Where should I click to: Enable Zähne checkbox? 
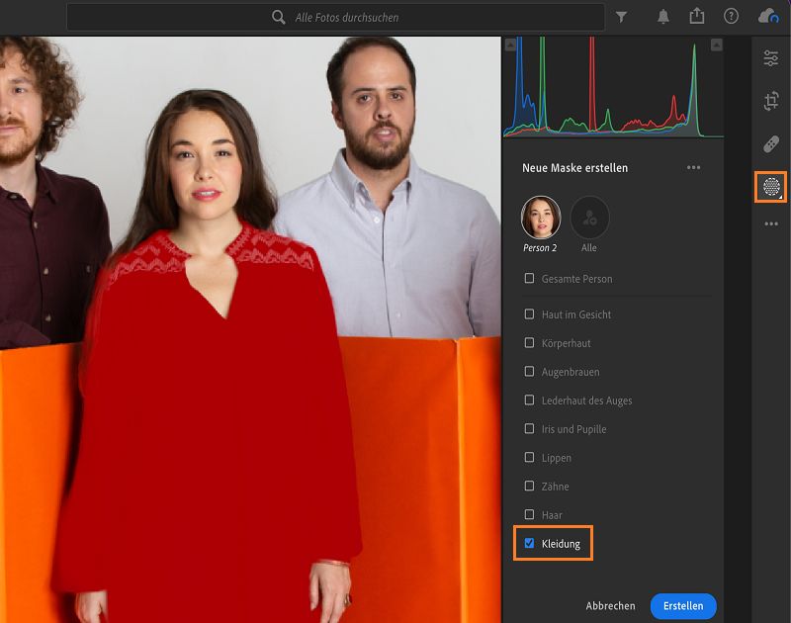529,487
